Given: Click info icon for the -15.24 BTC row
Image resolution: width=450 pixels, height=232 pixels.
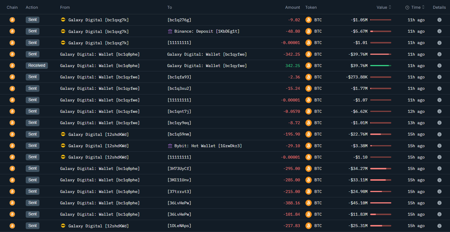Looking at the screenshot, I should (x=439, y=88).
